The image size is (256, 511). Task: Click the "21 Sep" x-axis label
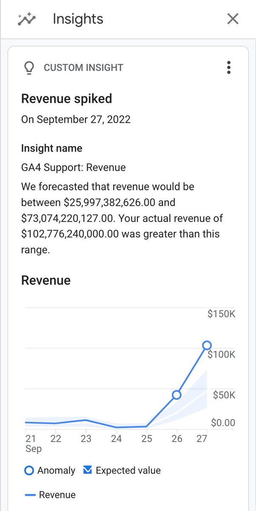33,443
